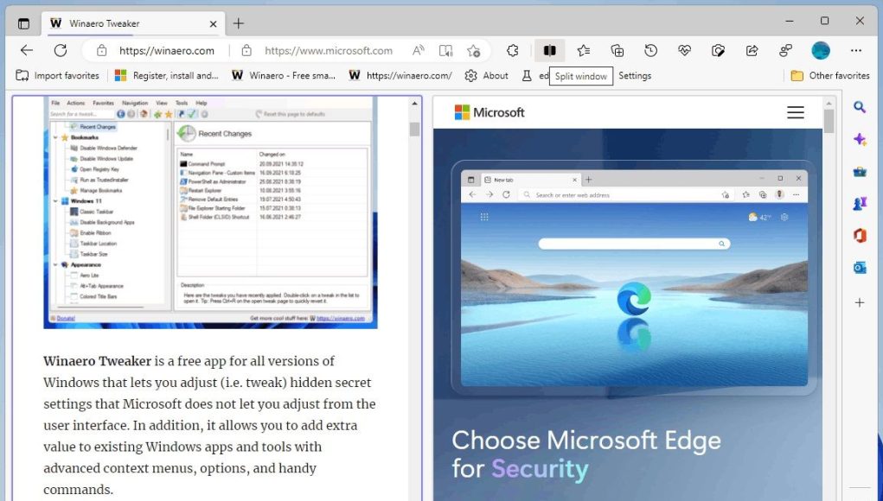Open 'Register, install and...' favorite
Viewport: 883px width, 501px height.
point(166,75)
